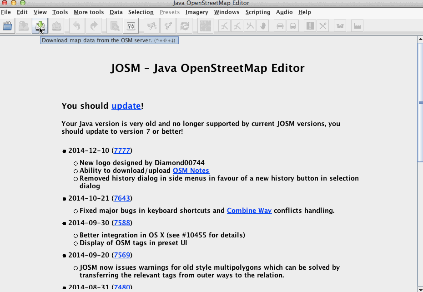Click the vertical scrollbar up arrow
The image size is (423, 292).
click(x=420, y=40)
